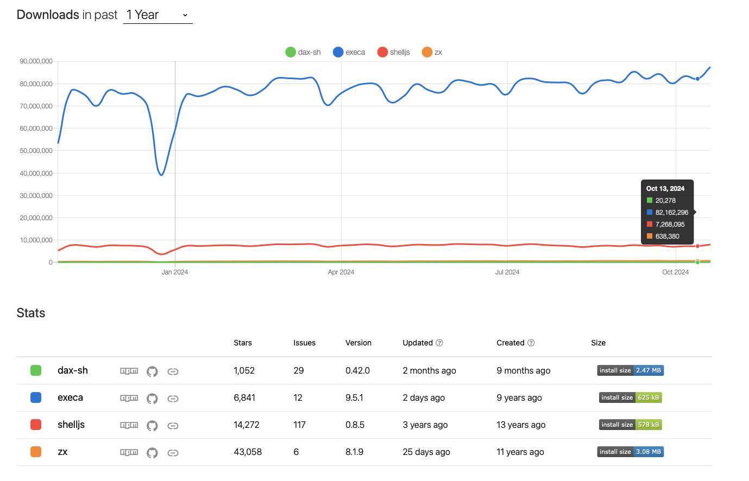Open the GitHub icon for shelljs
This screenshot has height=481, width=749.
click(x=152, y=426)
